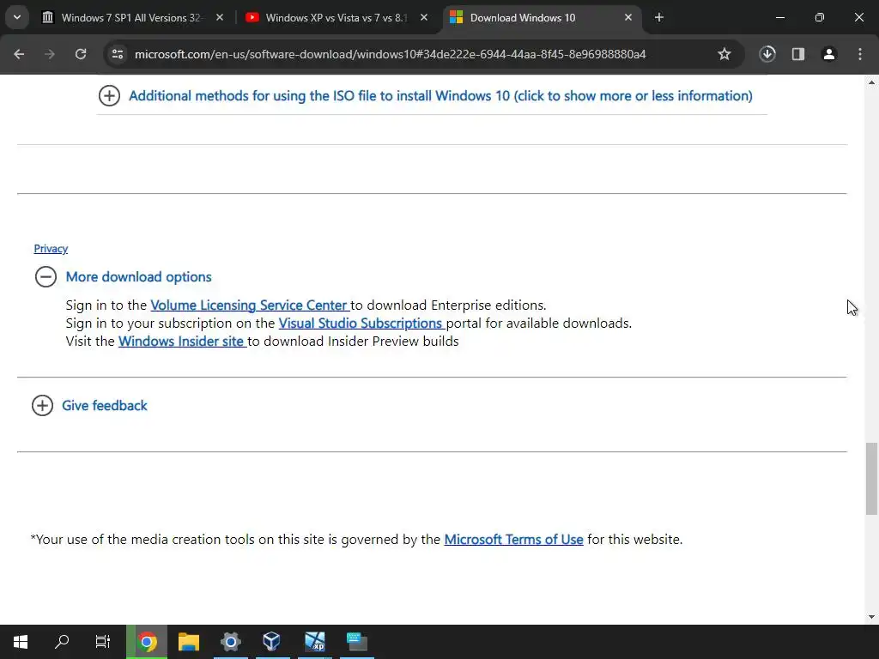Collapse More download options minus icon
This screenshot has width=879, height=659.
[x=46, y=277]
